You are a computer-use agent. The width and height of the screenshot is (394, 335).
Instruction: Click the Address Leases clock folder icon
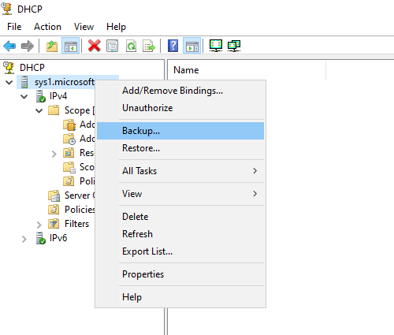(69, 139)
